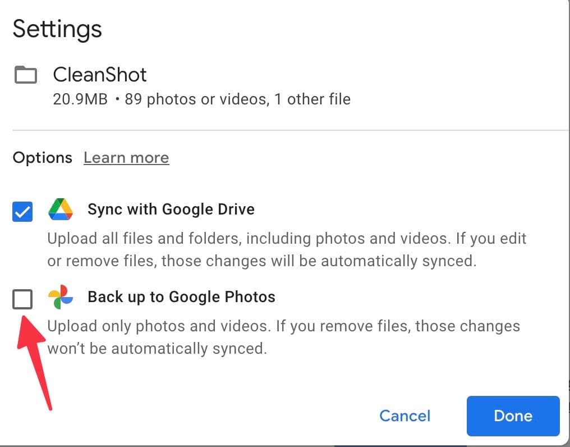
Task: Click the checked blue checkbox
Action: click(x=22, y=212)
